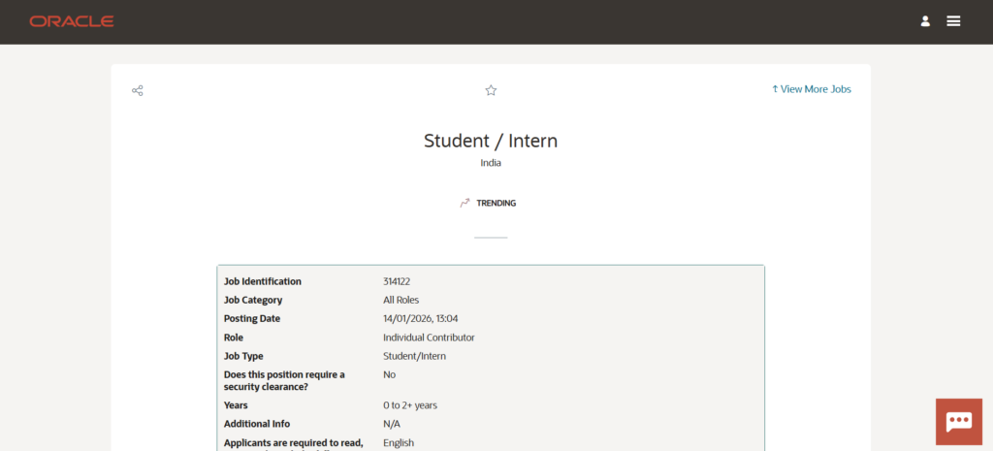Click the Student/Intern job type value

[x=414, y=356]
